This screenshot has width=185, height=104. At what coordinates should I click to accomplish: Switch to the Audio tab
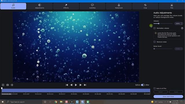pos(13,6)
